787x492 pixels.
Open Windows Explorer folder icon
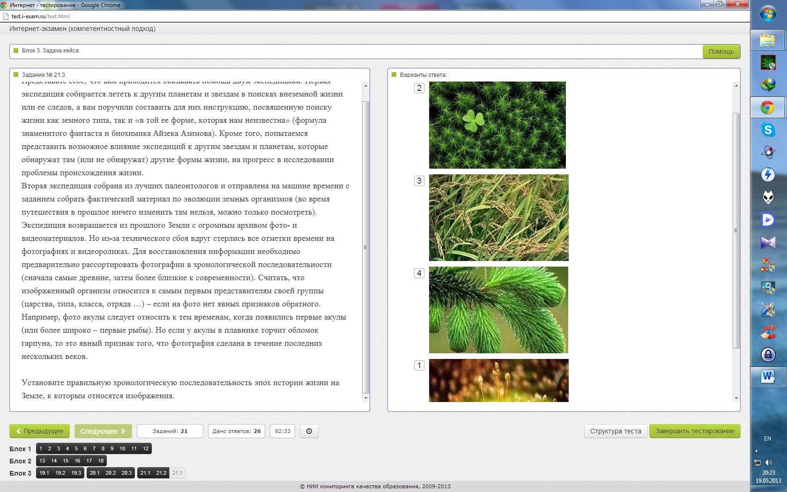[x=768, y=40]
